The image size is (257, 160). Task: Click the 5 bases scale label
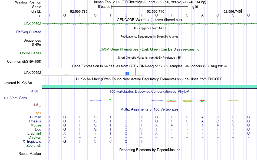coord(104,7)
